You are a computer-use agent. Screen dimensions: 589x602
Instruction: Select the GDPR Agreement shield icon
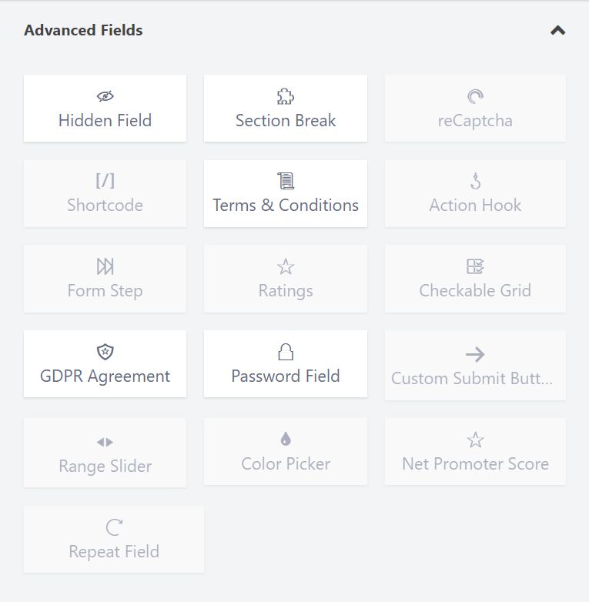pos(105,352)
